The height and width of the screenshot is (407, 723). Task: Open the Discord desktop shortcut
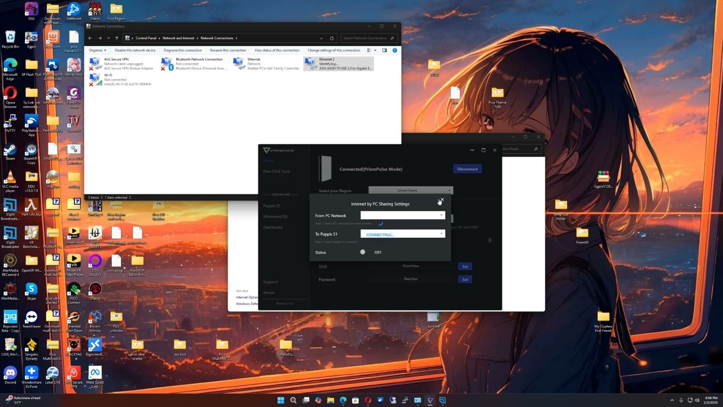point(10,375)
